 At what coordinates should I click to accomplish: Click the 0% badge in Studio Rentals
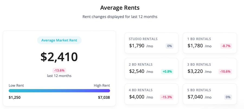click(x=169, y=46)
